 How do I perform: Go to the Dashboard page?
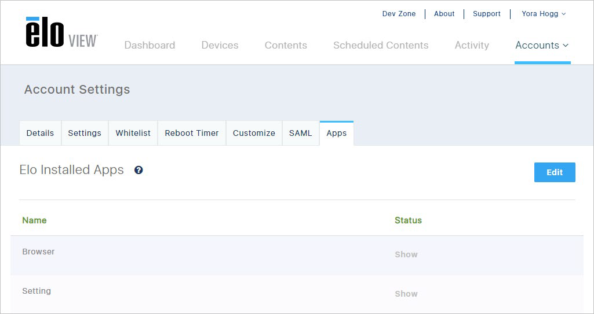click(150, 45)
